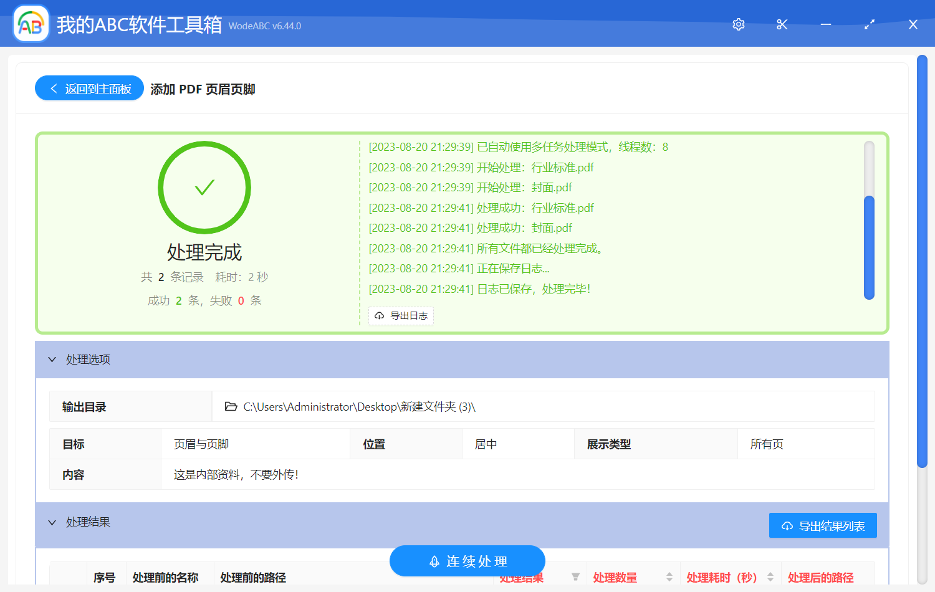Click the scissors icon in title bar
Screen dimensions: 935x592
(782, 24)
